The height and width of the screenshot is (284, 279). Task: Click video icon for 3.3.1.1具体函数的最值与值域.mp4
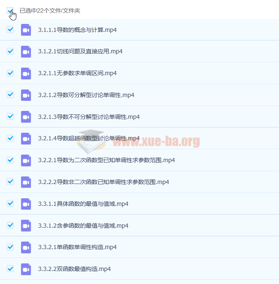[26, 204]
